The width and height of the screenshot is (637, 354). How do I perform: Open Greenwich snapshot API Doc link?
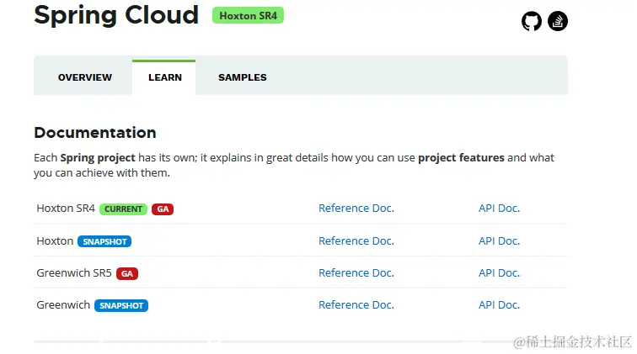pyautogui.click(x=499, y=305)
